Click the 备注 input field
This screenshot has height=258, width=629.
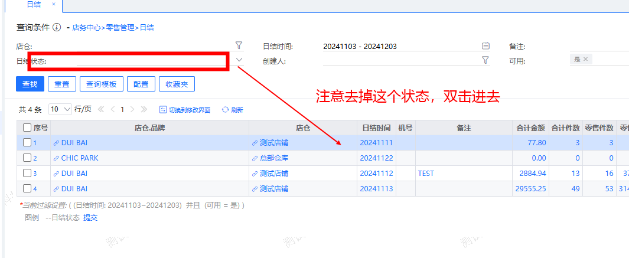(x=597, y=46)
